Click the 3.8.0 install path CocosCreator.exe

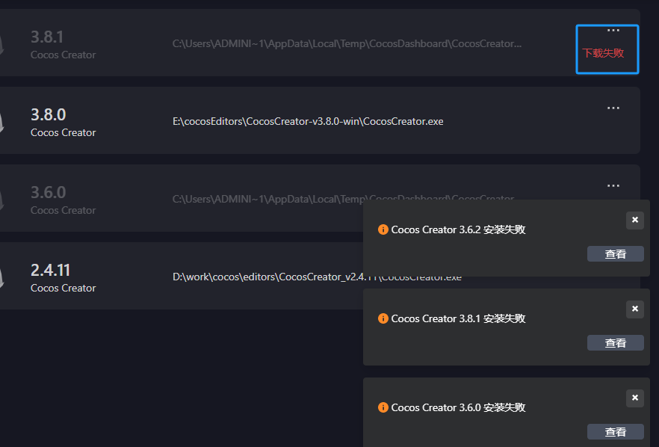point(308,121)
